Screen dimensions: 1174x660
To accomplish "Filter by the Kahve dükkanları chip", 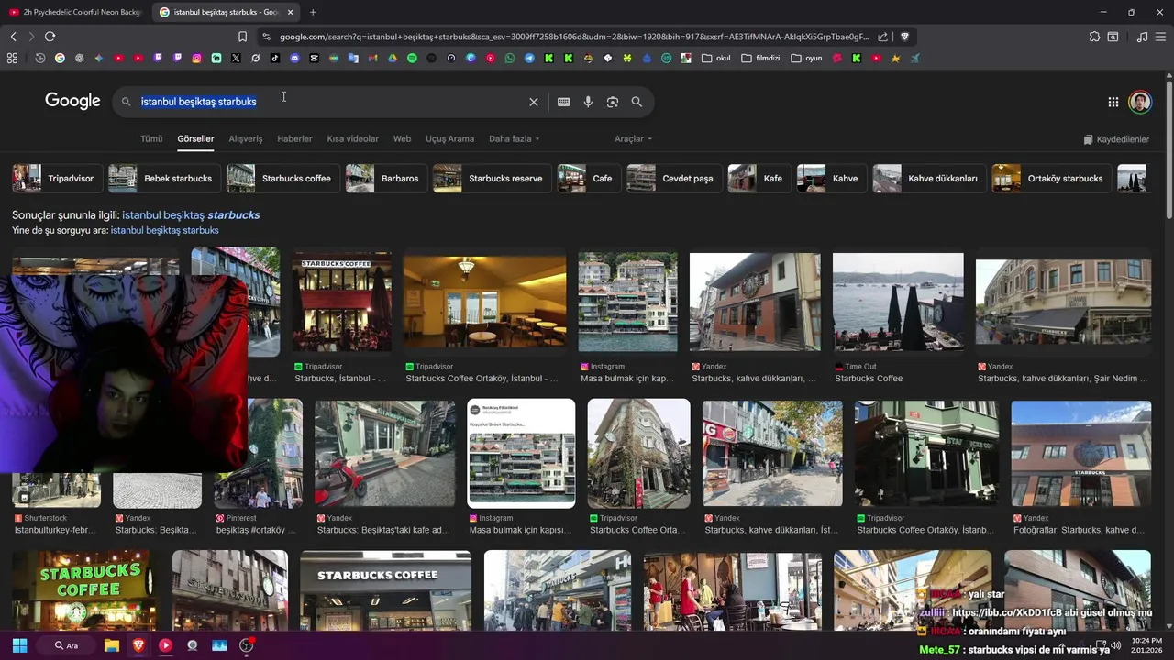I will coord(929,178).
